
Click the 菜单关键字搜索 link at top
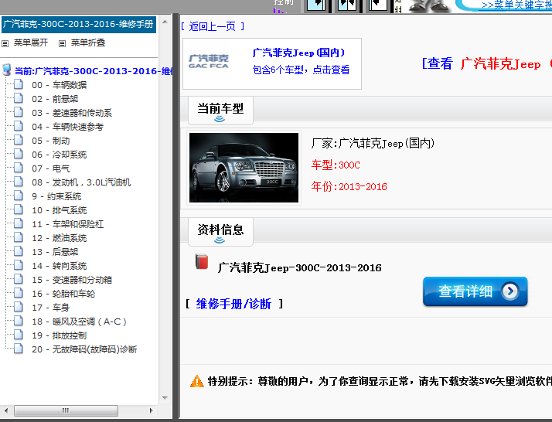[516, 5]
